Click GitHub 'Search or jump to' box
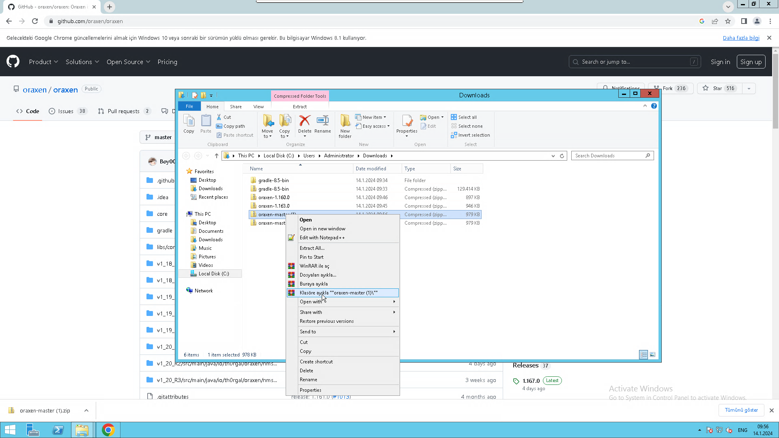 635,62
